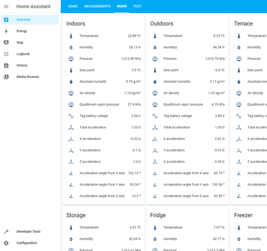The height and width of the screenshot is (251, 267).
Task: Click Indoors humidity value 28.13 %
Action: coord(135,47)
